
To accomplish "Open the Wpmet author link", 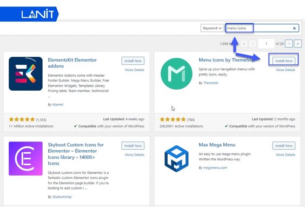I will [58, 105].
